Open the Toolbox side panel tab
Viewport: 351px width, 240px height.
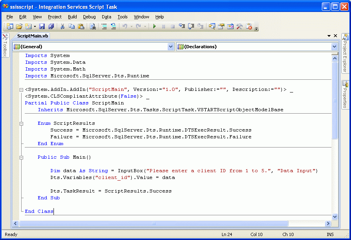(5, 45)
